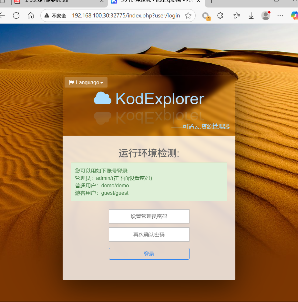This screenshot has width=298, height=302.
Task: Click the KodExplorer title text
Action: pyautogui.click(x=160, y=99)
